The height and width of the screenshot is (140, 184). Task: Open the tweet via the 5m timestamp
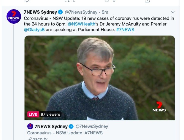tap(105, 12)
